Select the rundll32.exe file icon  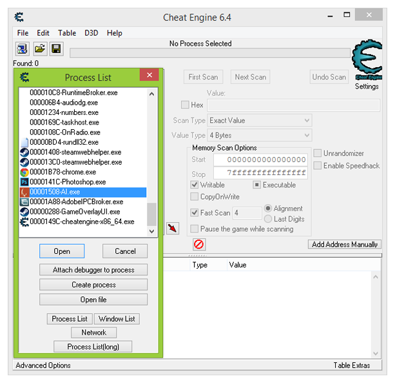(x=24, y=142)
